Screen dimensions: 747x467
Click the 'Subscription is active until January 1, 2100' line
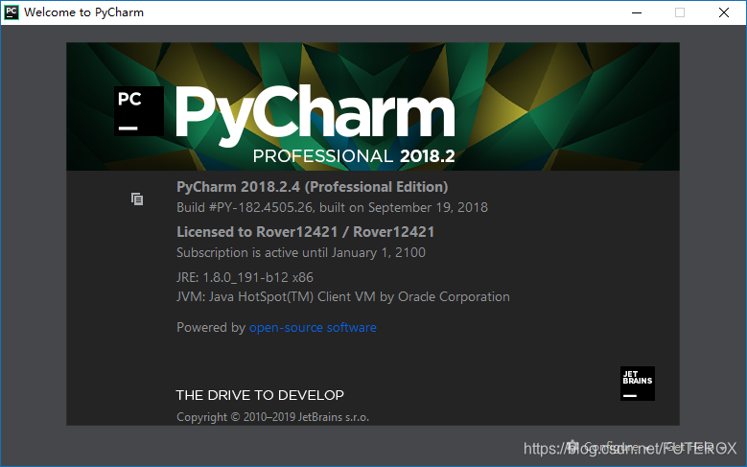click(x=301, y=252)
